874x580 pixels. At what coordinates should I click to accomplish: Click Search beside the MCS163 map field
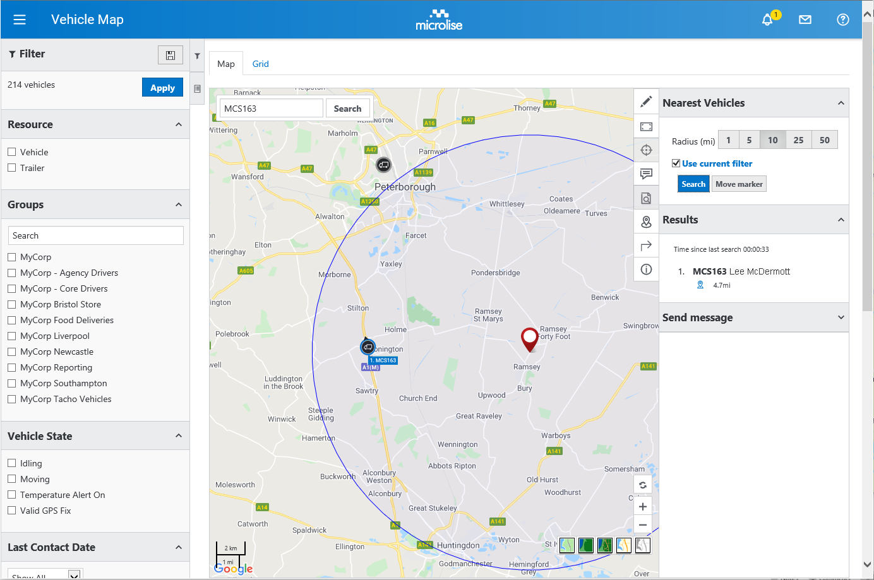(347, 109)
